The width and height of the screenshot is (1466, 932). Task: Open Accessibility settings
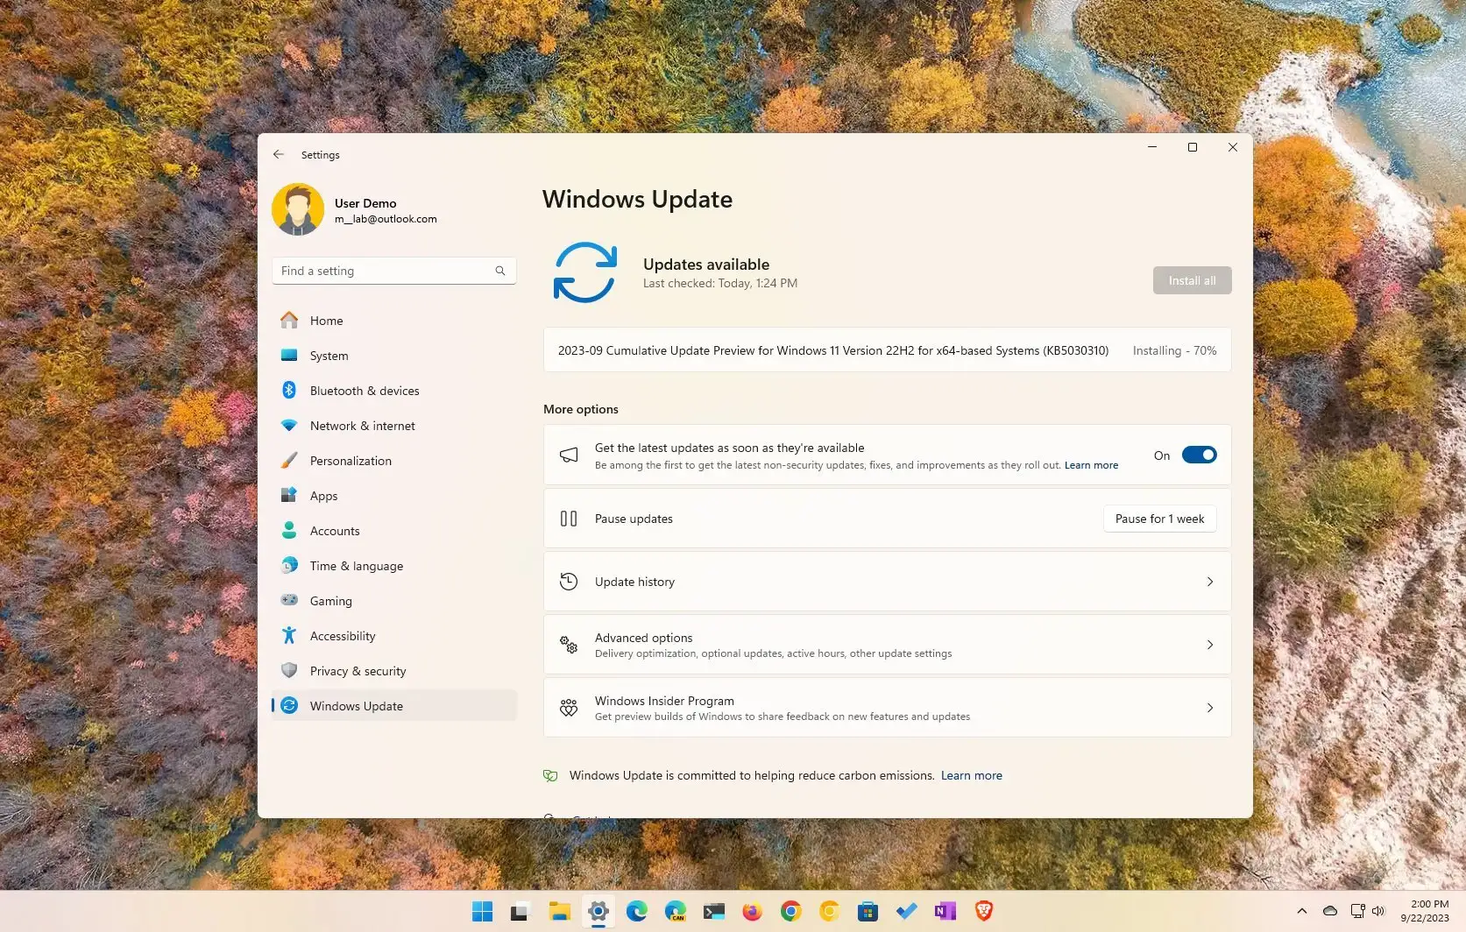tap(342, 636)
